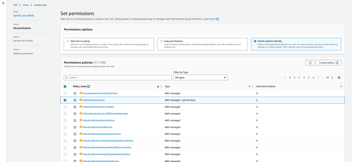Open the hamburger navigation menu
353x162 pixels.
3,3
